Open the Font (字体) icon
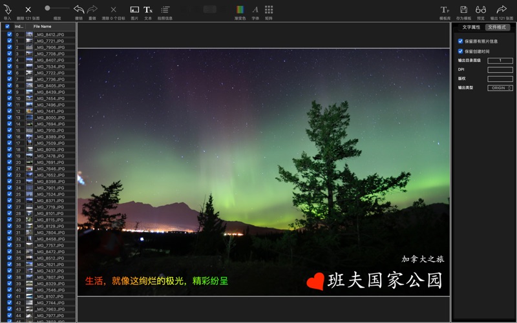This screenshot has width=517, height=323. [x=255, y=10]
